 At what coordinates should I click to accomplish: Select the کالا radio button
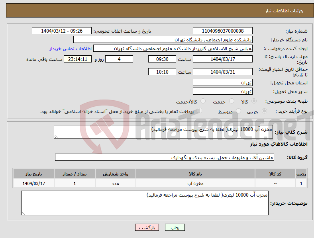254,101
